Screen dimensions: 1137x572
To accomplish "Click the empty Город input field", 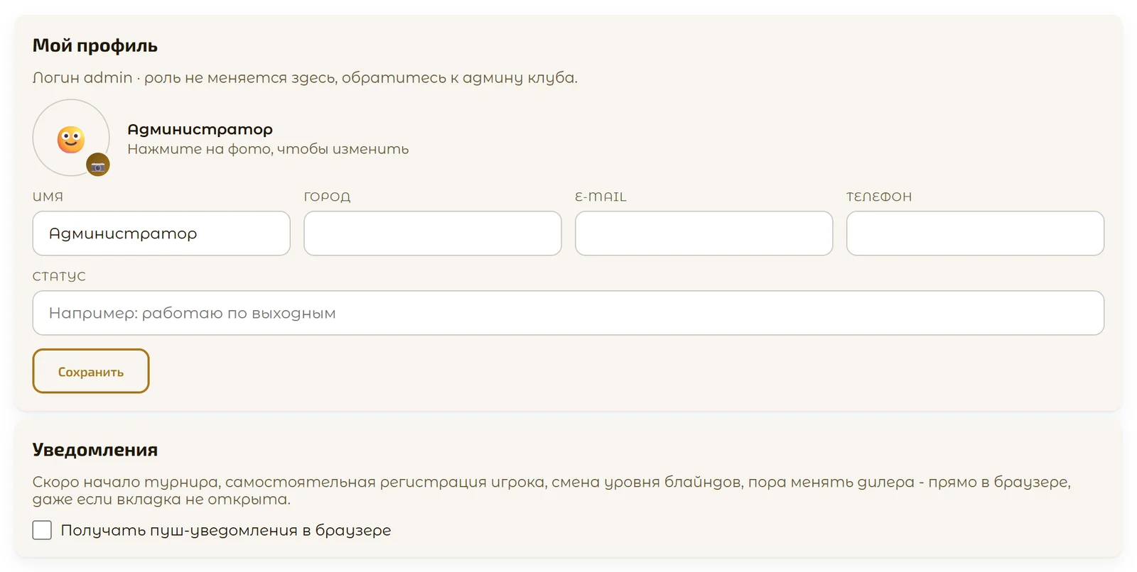I will 433,233.
